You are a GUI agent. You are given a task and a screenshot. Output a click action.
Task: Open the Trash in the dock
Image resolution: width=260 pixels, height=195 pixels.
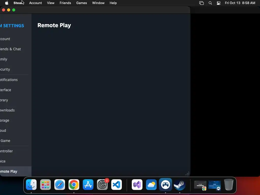click(x=229, y=185)
